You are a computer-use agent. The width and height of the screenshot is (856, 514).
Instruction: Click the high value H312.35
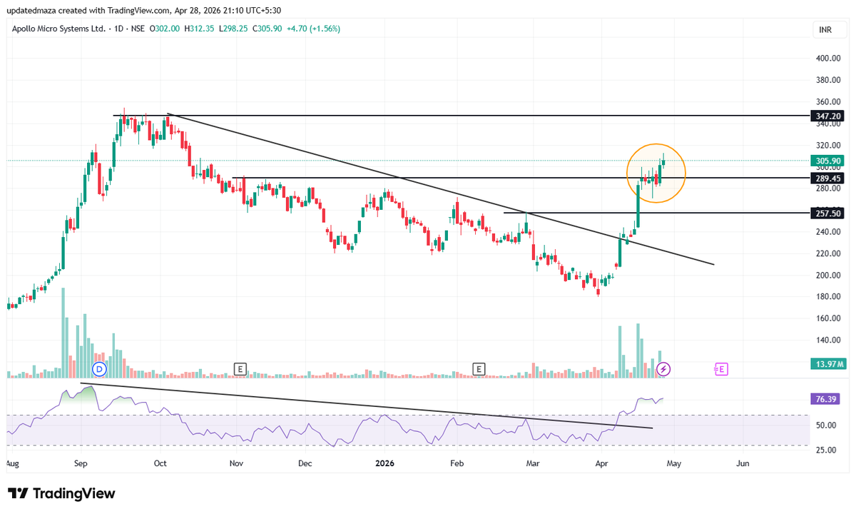(x=200, y=29)
